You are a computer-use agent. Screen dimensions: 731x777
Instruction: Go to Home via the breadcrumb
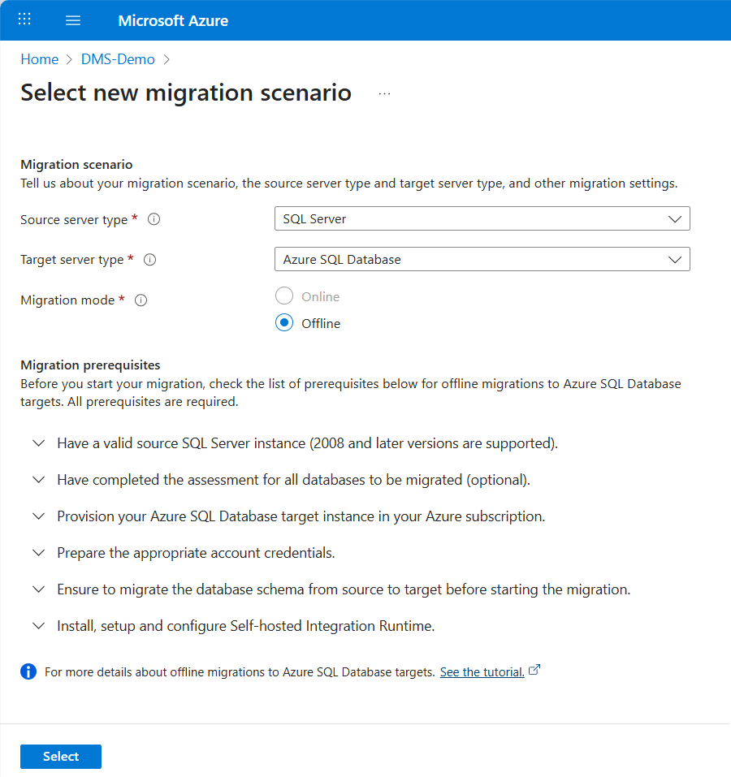tap(39, 58)
